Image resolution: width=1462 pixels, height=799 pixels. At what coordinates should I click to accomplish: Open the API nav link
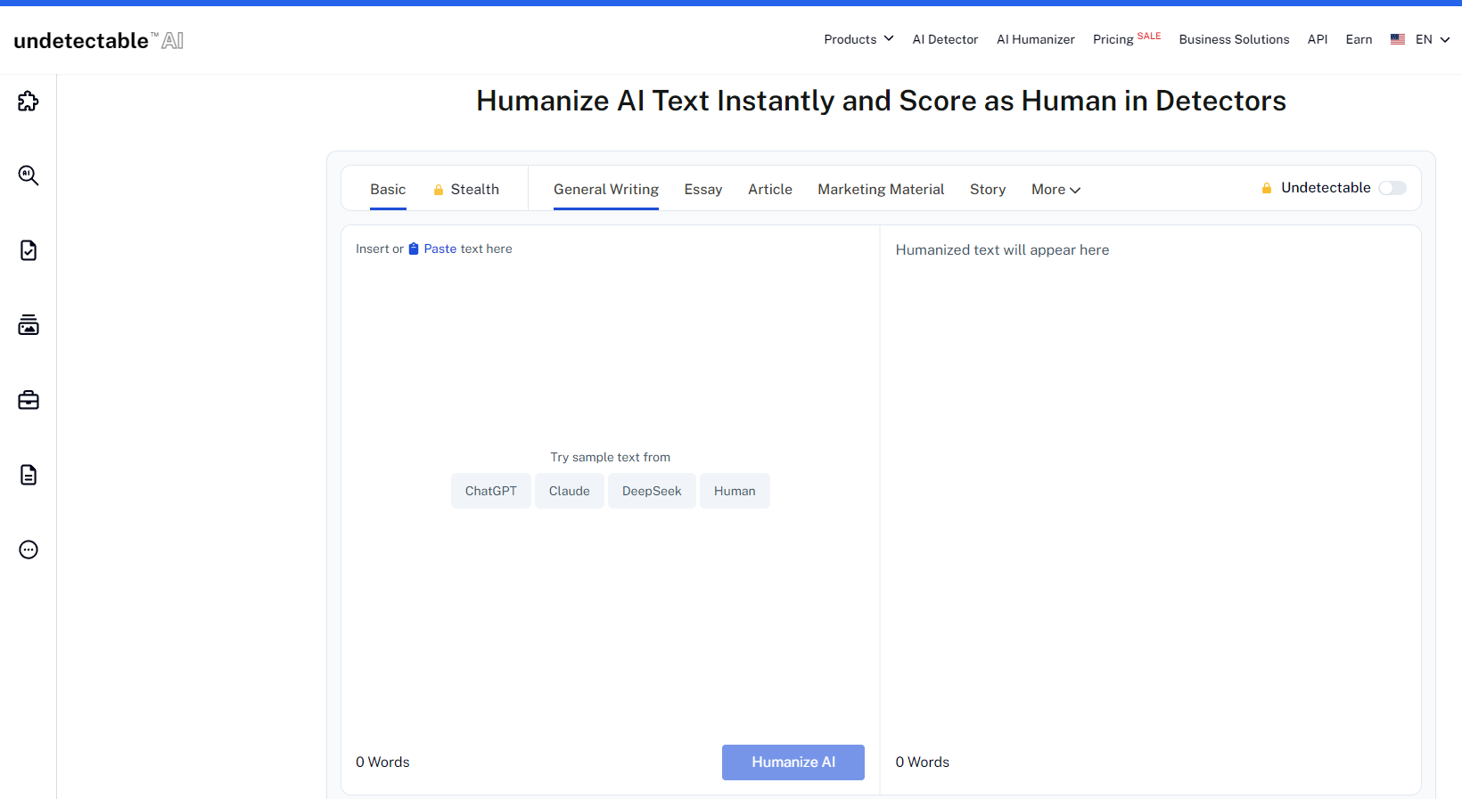(x=1318, y=39)
